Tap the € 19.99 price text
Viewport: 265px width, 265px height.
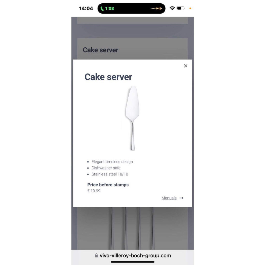tap(94, 191)
